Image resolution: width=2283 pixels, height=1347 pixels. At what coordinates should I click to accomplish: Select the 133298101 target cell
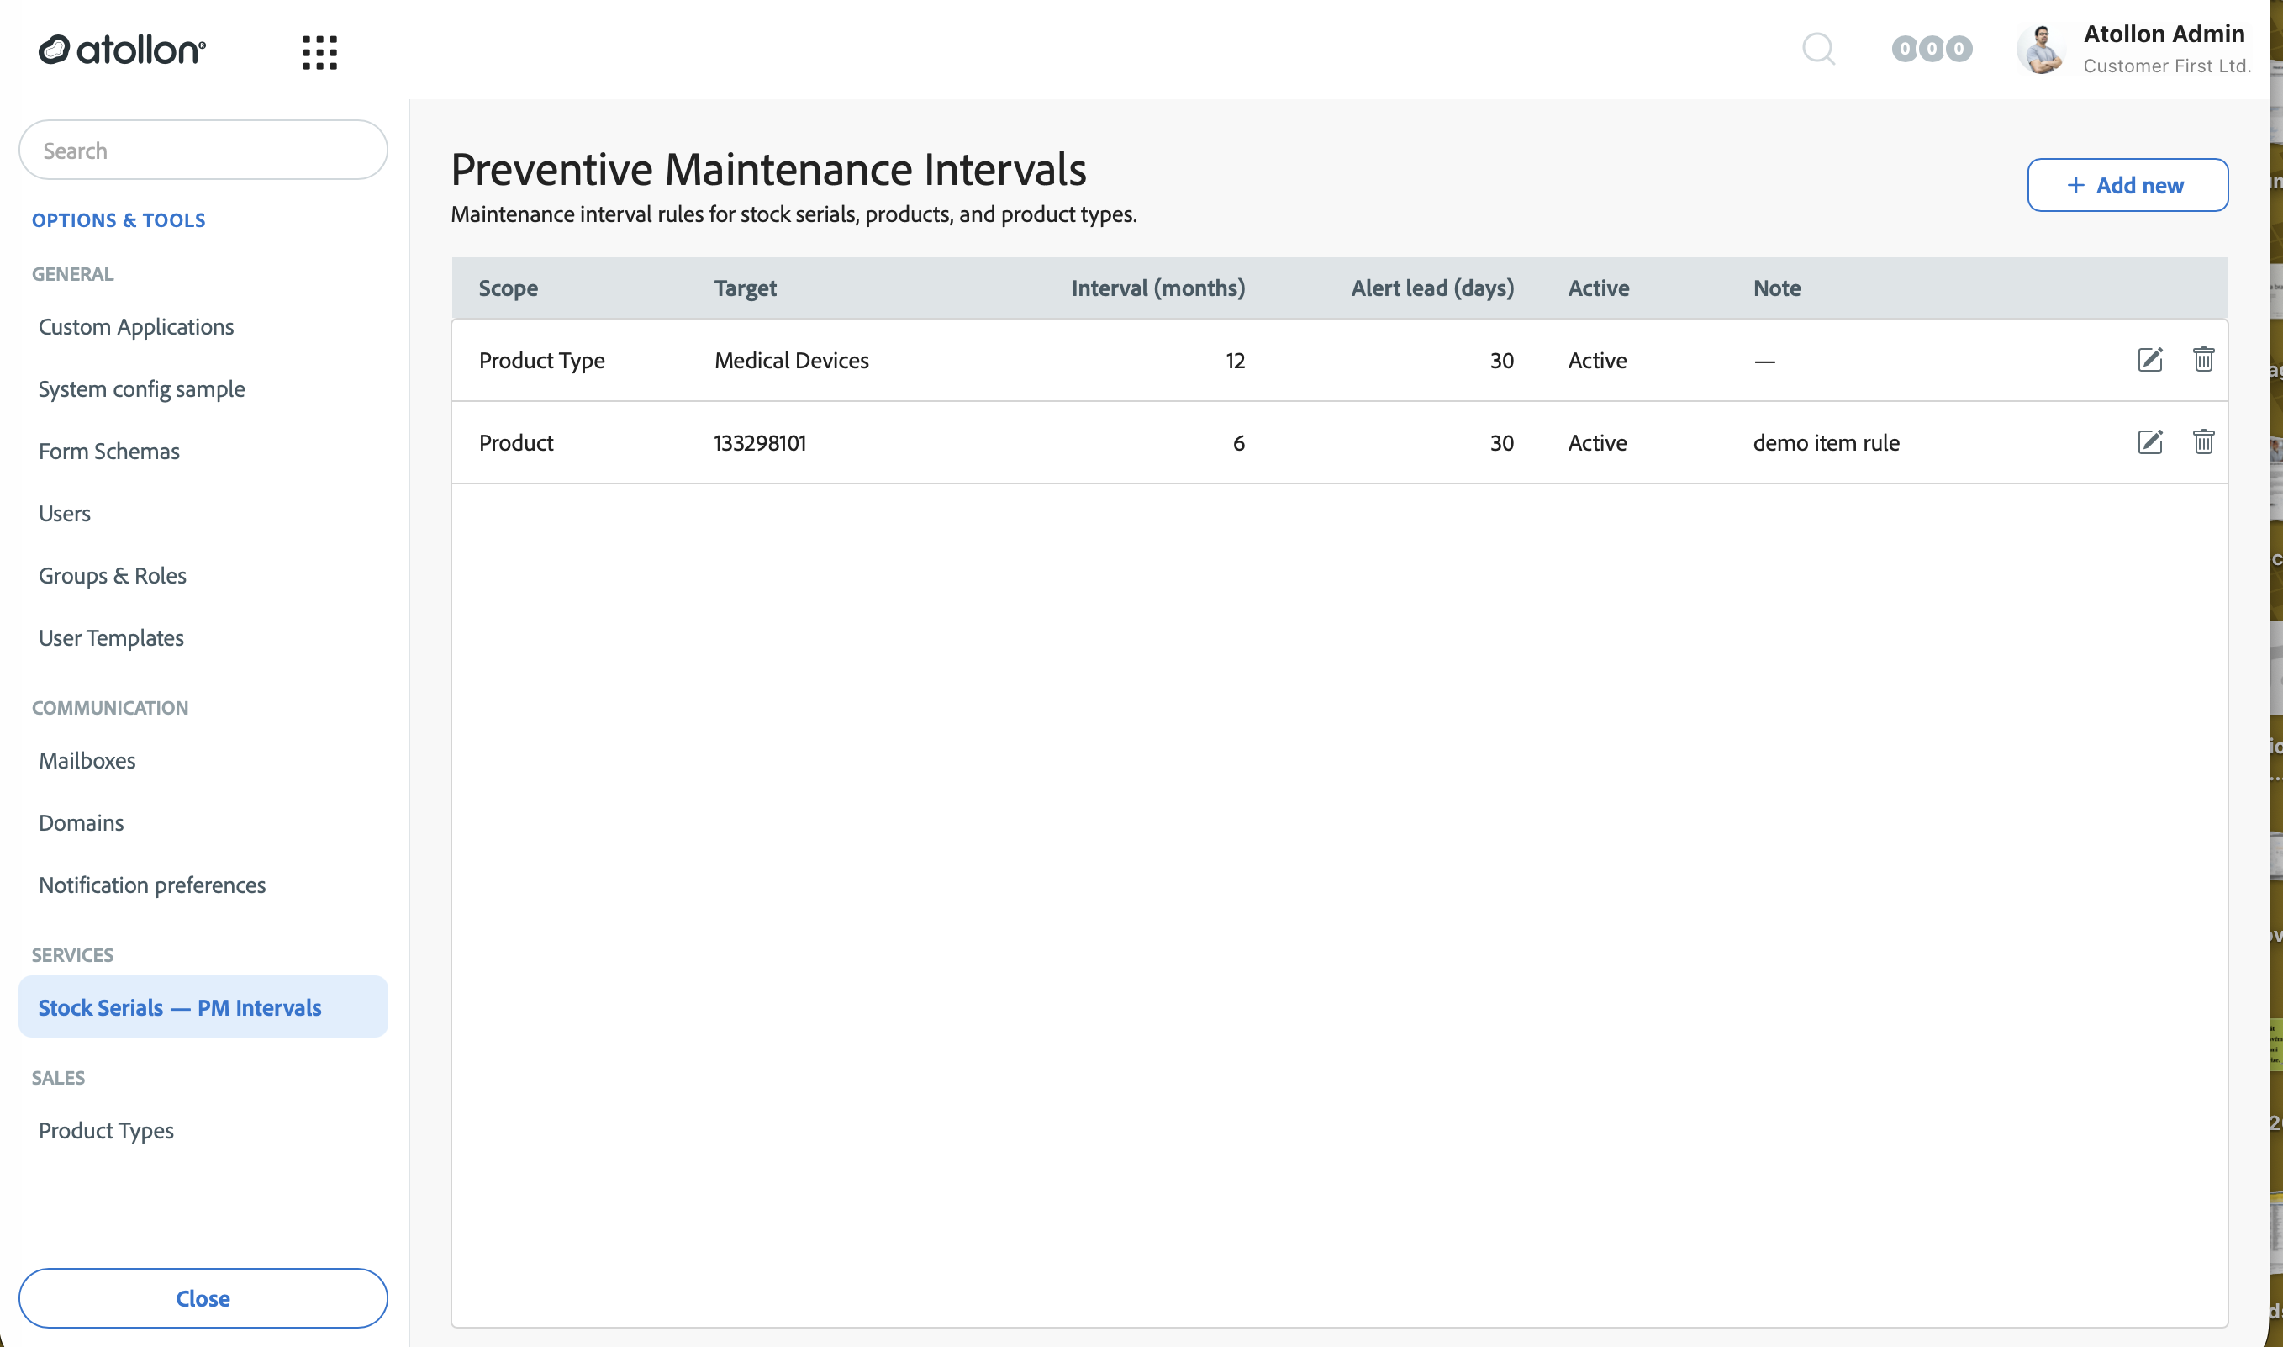(760, 443)
